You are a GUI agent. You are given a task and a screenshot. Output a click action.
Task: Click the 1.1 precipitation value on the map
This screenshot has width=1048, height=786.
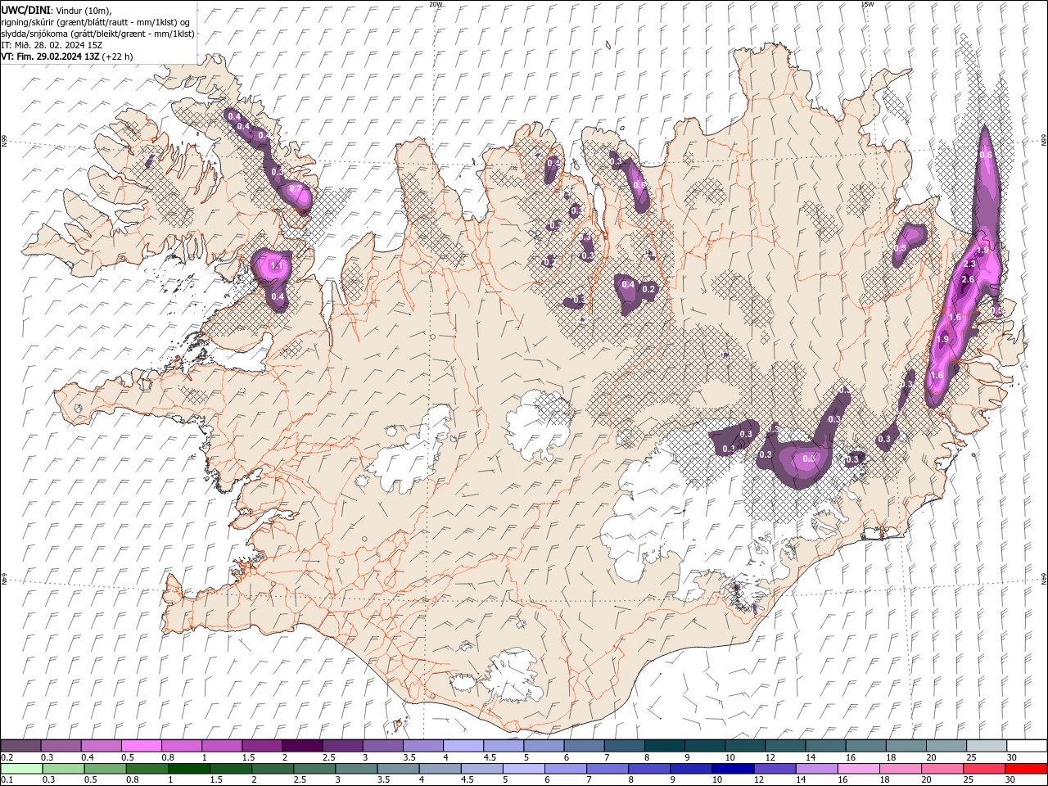[x=276, y=266]
